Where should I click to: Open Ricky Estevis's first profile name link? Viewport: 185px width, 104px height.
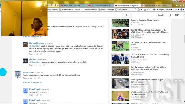(35, 89)
